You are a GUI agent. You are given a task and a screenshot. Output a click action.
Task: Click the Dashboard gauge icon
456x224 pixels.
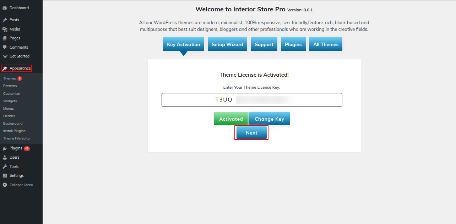tap(5, 8)
